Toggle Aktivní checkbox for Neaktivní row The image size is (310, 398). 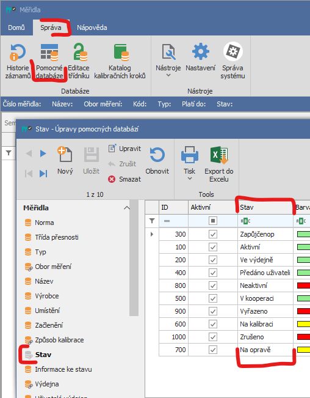coord(213,286)
